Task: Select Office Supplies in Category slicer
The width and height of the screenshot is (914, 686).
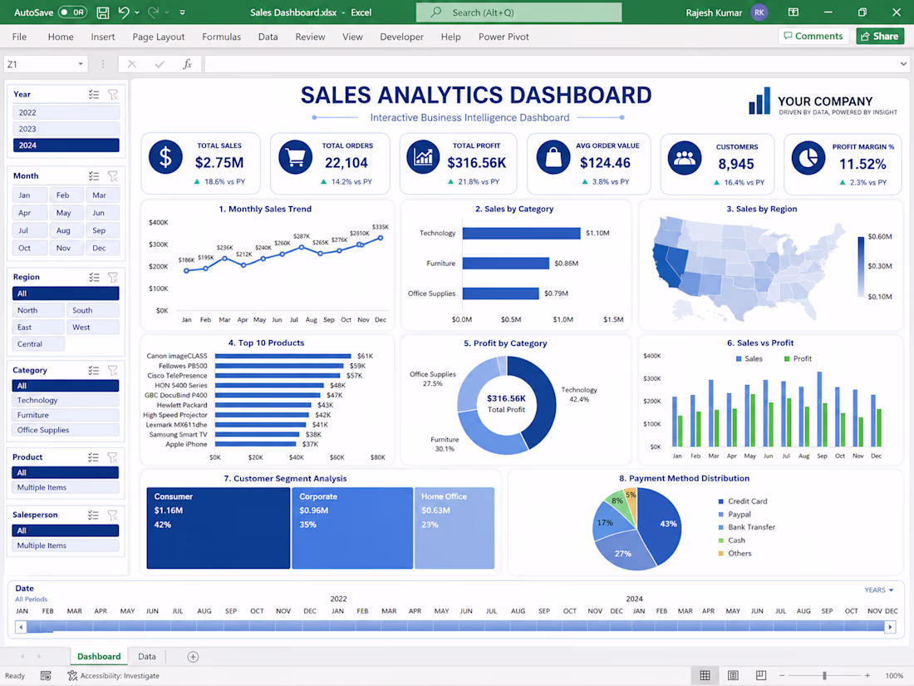Action: click(66, 430)
